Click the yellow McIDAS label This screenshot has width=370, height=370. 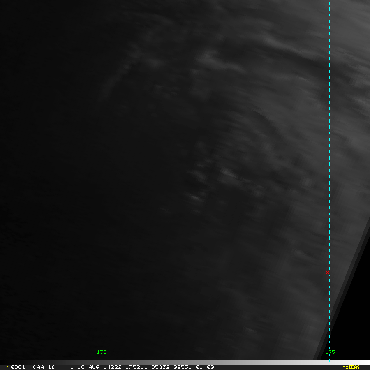(351, 367)
